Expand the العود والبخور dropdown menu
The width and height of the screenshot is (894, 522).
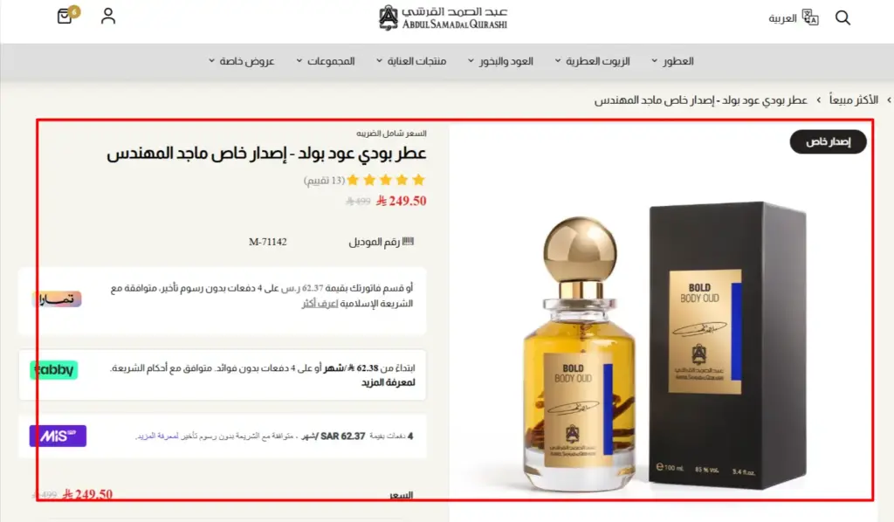pyautogui.click(x=500, y=61)
